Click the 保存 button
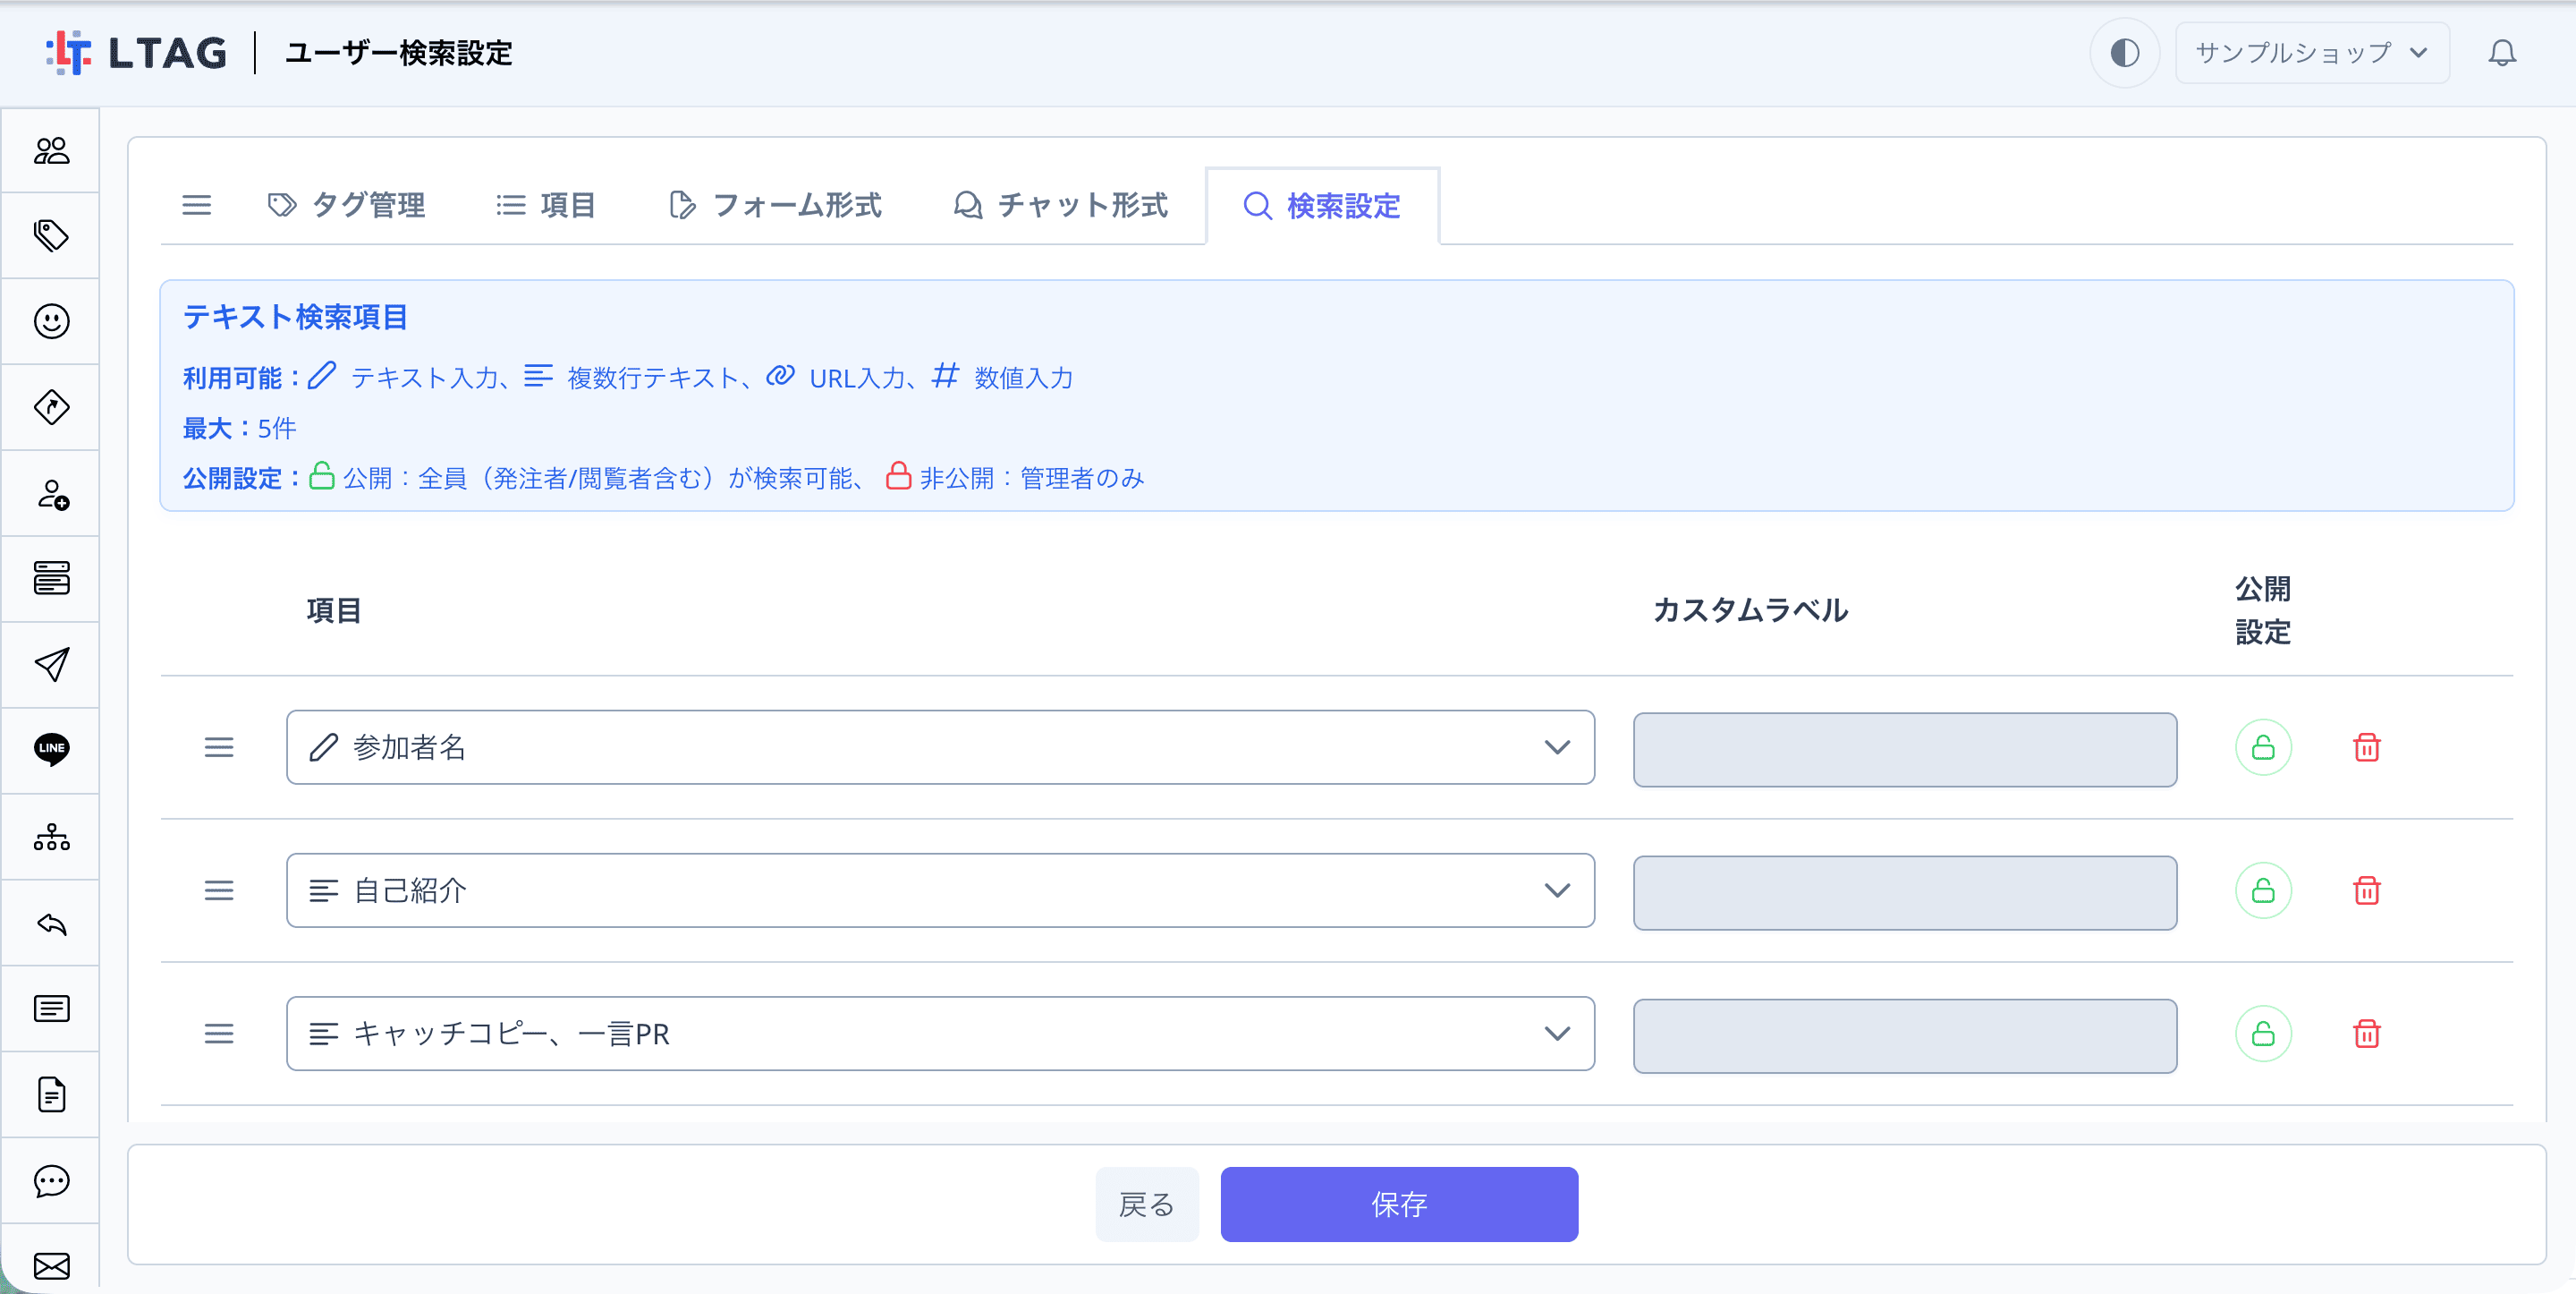 1399,1204
